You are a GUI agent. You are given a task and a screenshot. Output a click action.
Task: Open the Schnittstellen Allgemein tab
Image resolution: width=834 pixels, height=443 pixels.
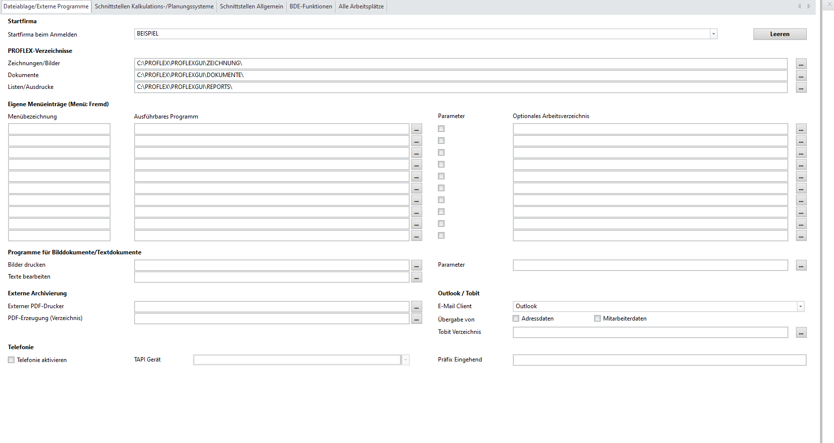click(x=251, y=6)
